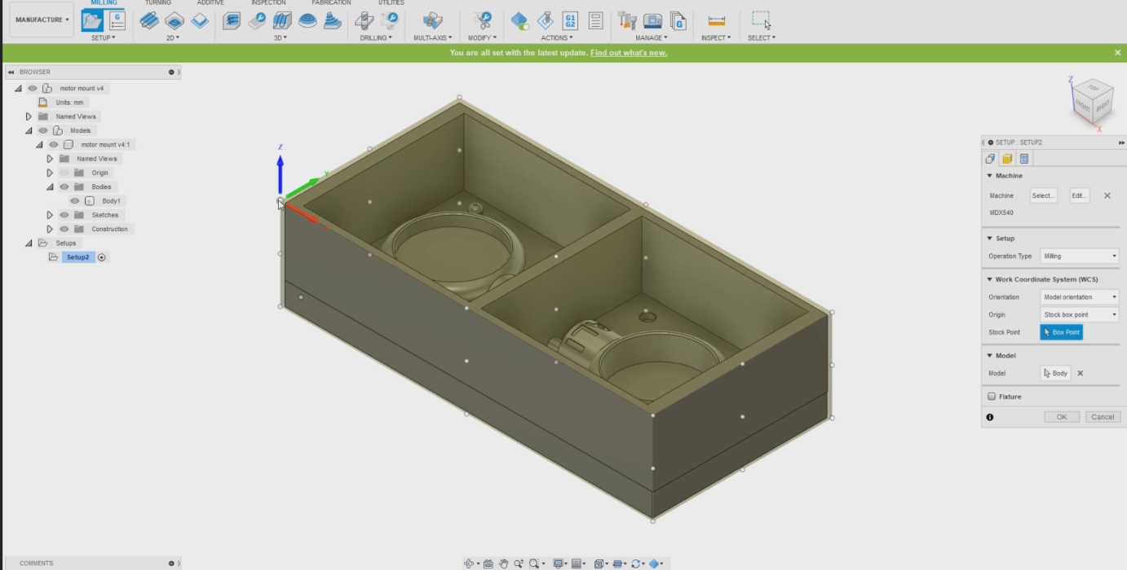Open the Post Library icon
The height and width of the screenshot is (570, 1127).
[x=678, y=21]
